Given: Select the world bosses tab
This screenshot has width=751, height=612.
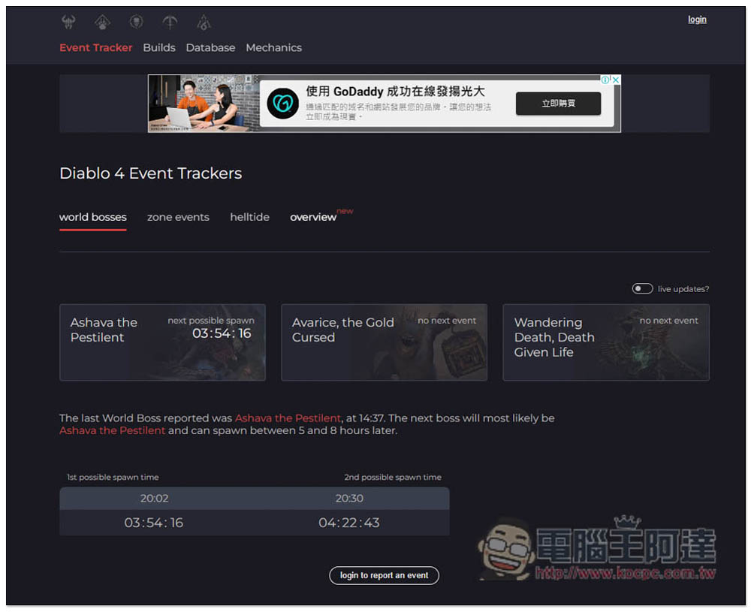Looking at the screenshot, I should [93, 218].
